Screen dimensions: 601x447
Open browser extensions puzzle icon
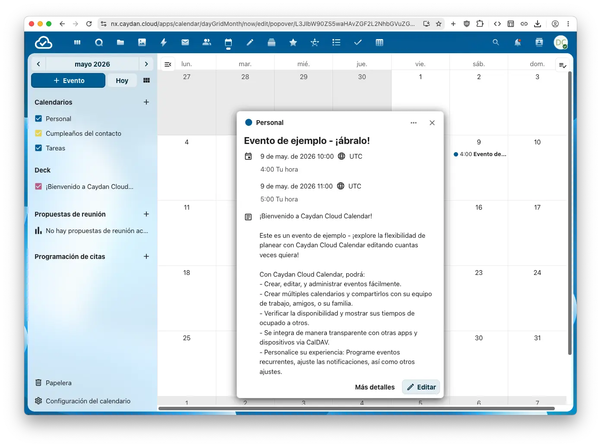point(480,24)
